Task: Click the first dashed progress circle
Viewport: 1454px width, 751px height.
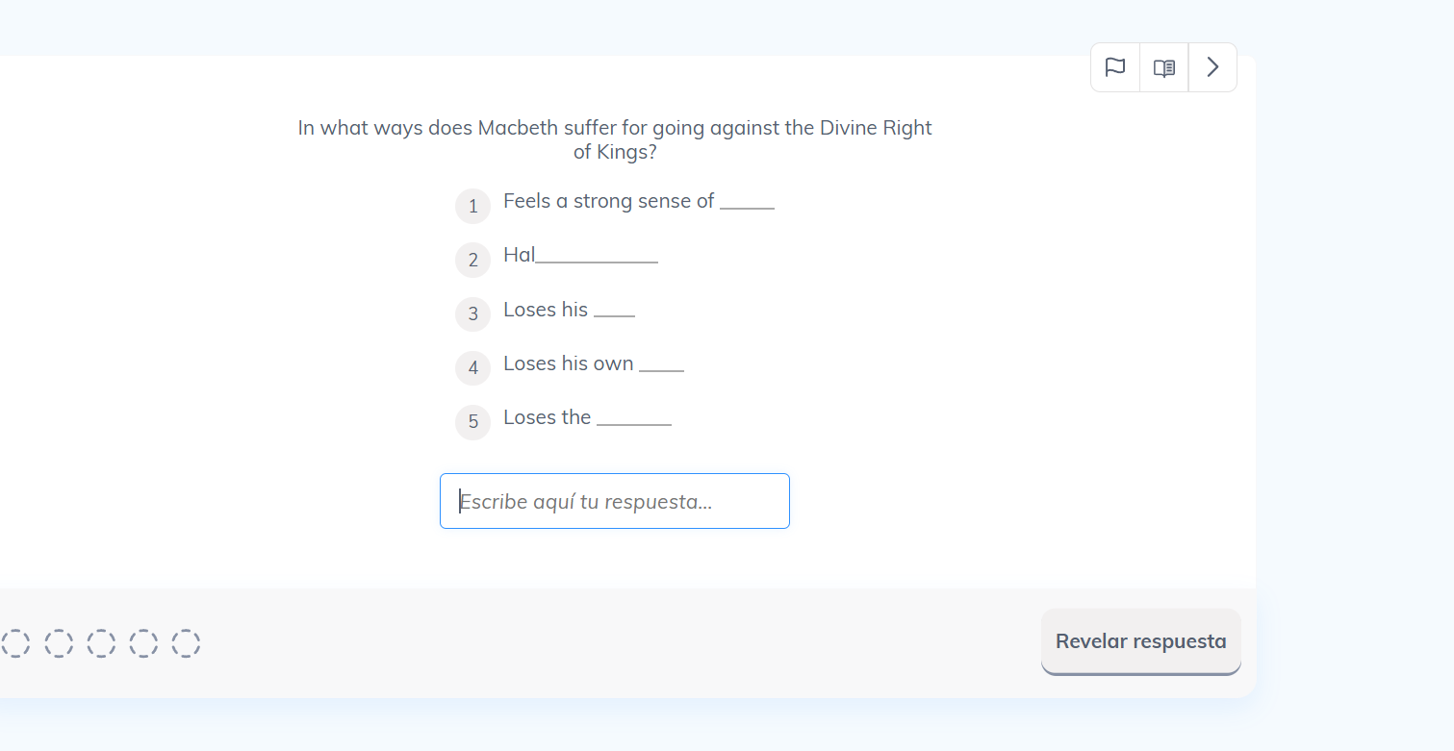Action: click(16, 642)
